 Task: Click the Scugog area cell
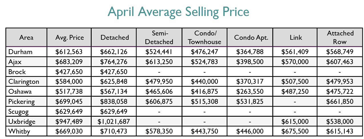pyautogui.click(x=19, y=112)
